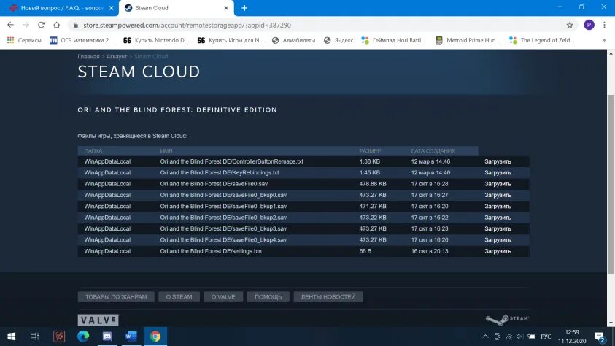The height and width of the screenshot is (346, 615).
Task: Download saveFile0_bkup1.sav via Загрузить
Action: point(498,207)
